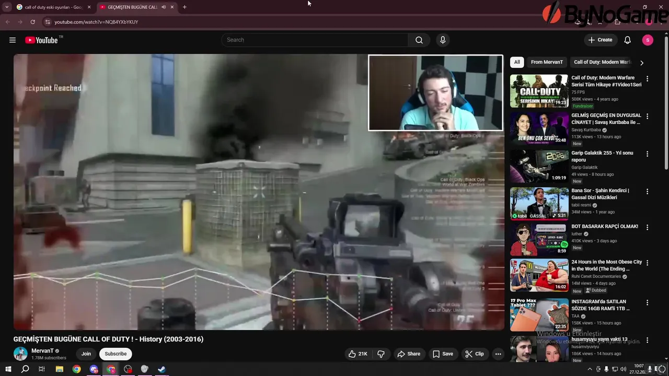Show hidden system tray icons
The width and height of the screenshot is (669, 376).
pos(590,369)
